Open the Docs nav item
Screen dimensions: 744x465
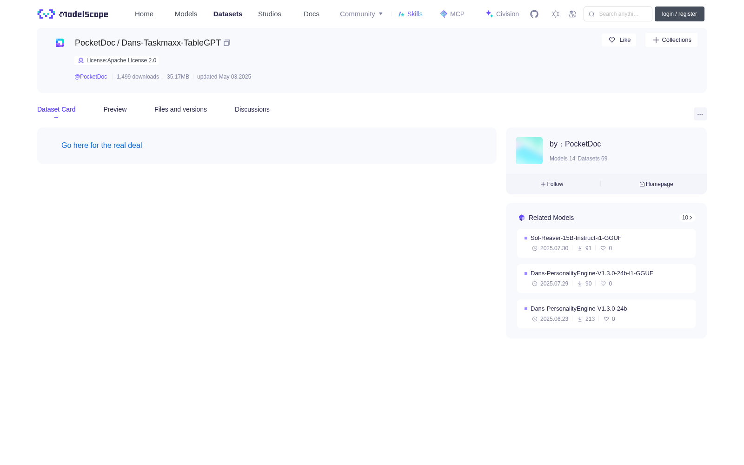[x=312, y=14]
